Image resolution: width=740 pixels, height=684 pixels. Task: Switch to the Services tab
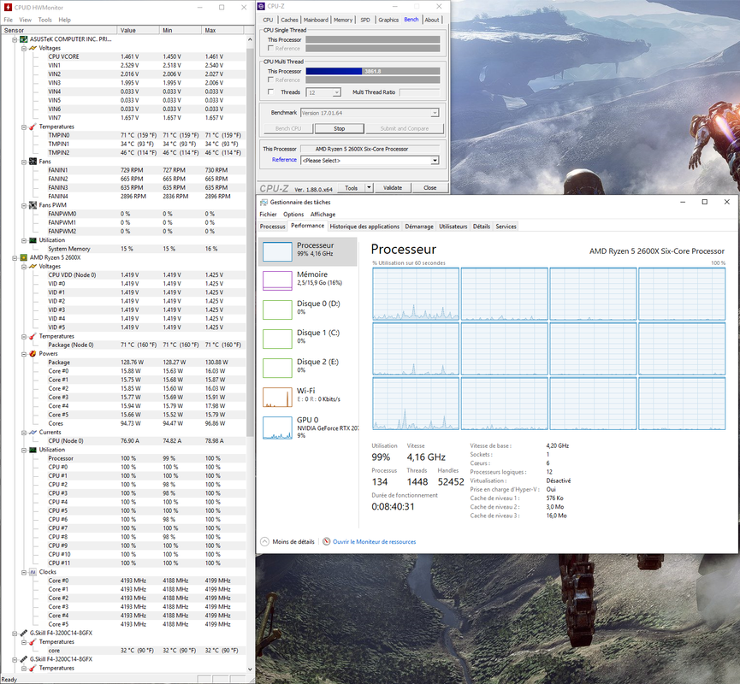pyautogui.click(x=506, y=227)
